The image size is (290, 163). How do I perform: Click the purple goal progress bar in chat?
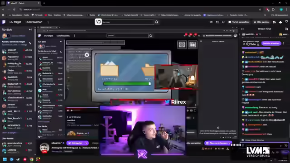coord(256,48)
